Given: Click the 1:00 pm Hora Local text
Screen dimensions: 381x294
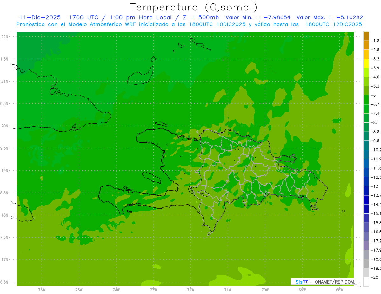Looking at the screenshot, I should coord(141,18).
